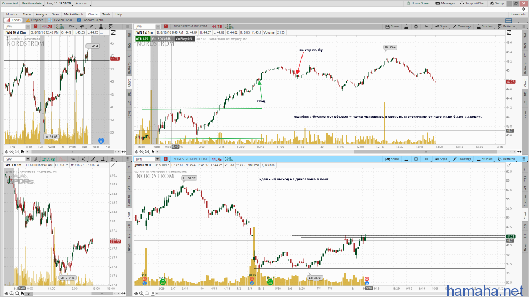The width and height of the screenshot is (529, 297).
Task: Select the Flexible Grid sub-tab
Action: click(x=60, y=20)
